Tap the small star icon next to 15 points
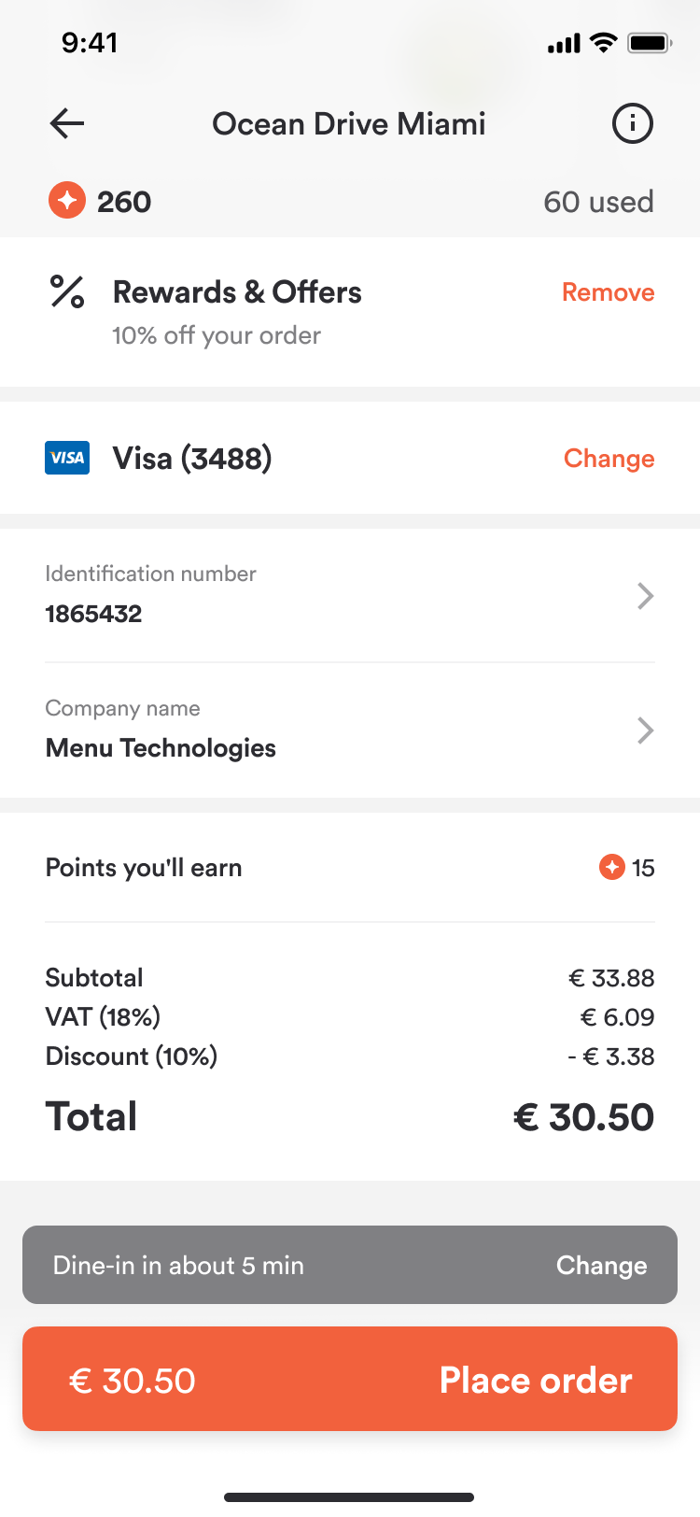Image resolution: width=700 pixels, height=1517 pixels. pyautogui.click(x=611, y=868)
